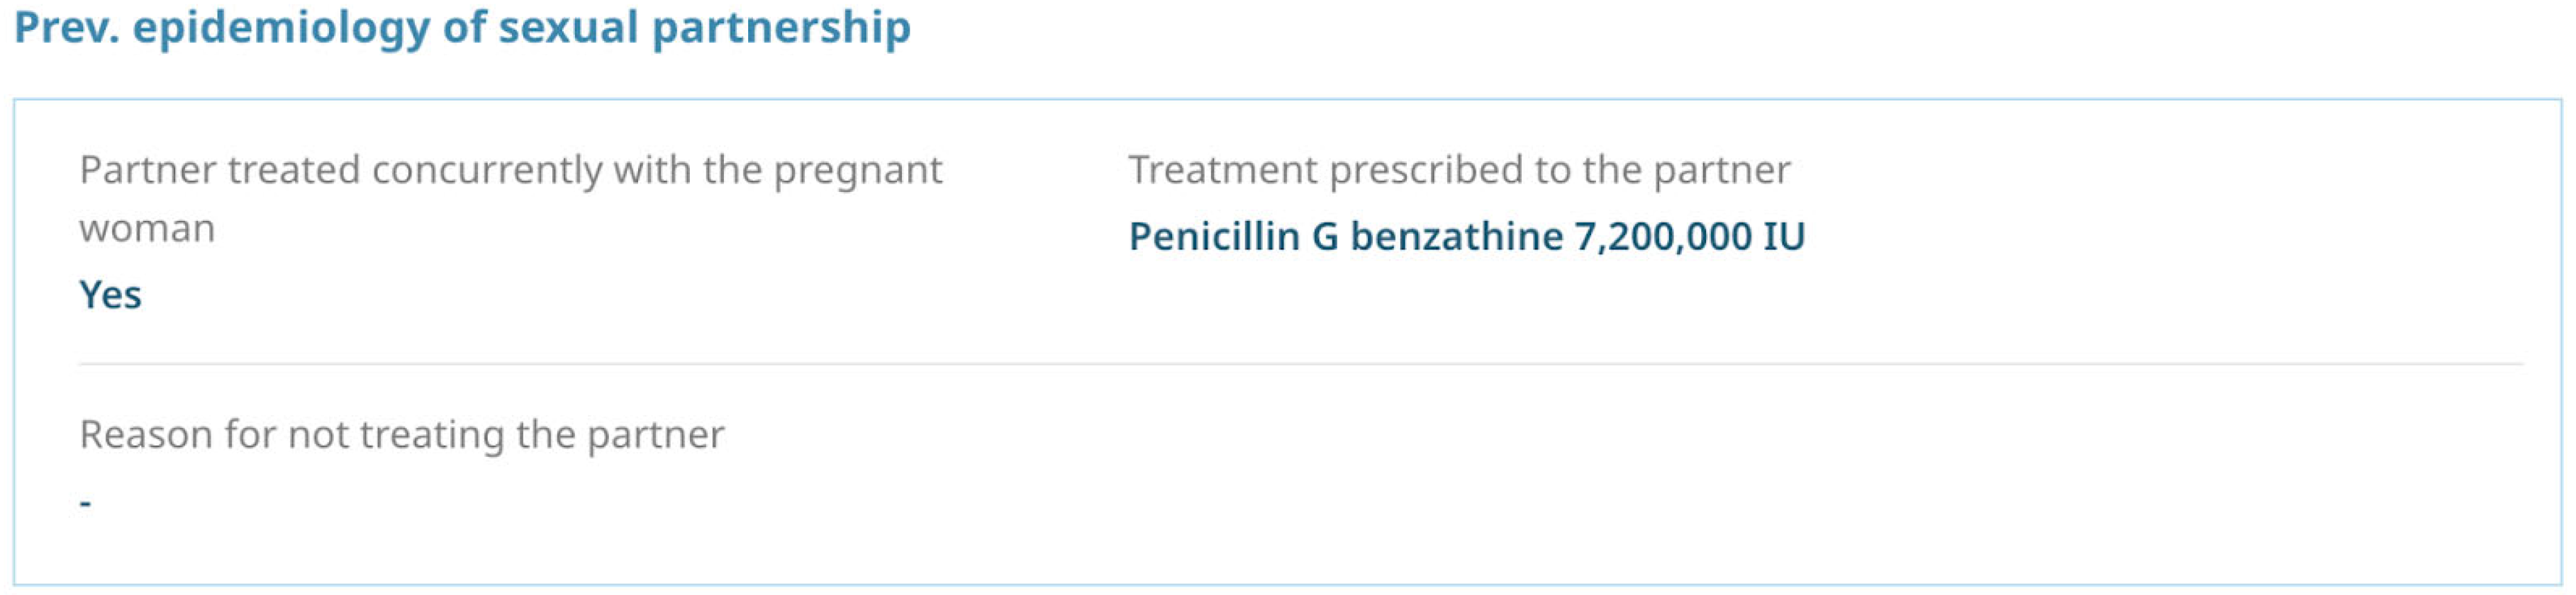Viewport: 2576px width, 595px height.
Task: Click the 'Reason for not treating the partner' label
Action: 401,435
